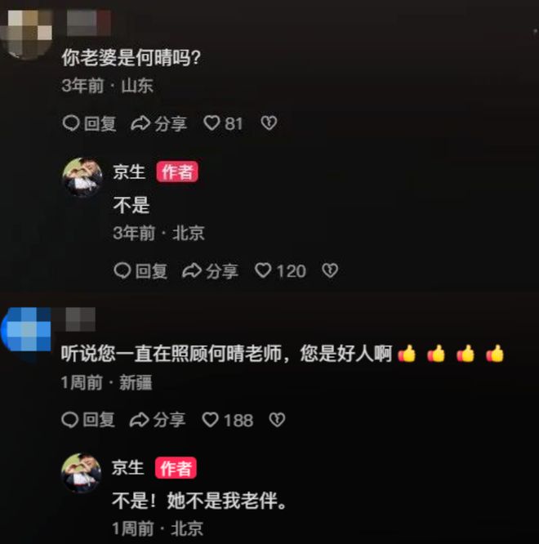Like the Xinjiang comment with 188 likes
The height and width of the screenshot is (544, 539).
(228, 420)
